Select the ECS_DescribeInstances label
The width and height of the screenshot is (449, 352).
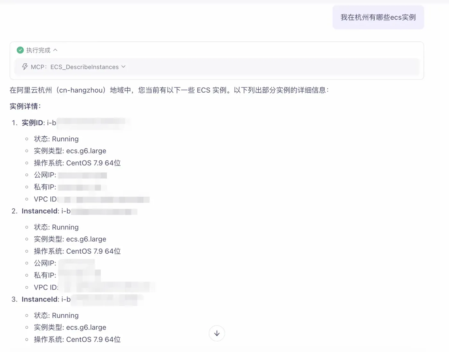pyautogui.click(x=84, y=67)
